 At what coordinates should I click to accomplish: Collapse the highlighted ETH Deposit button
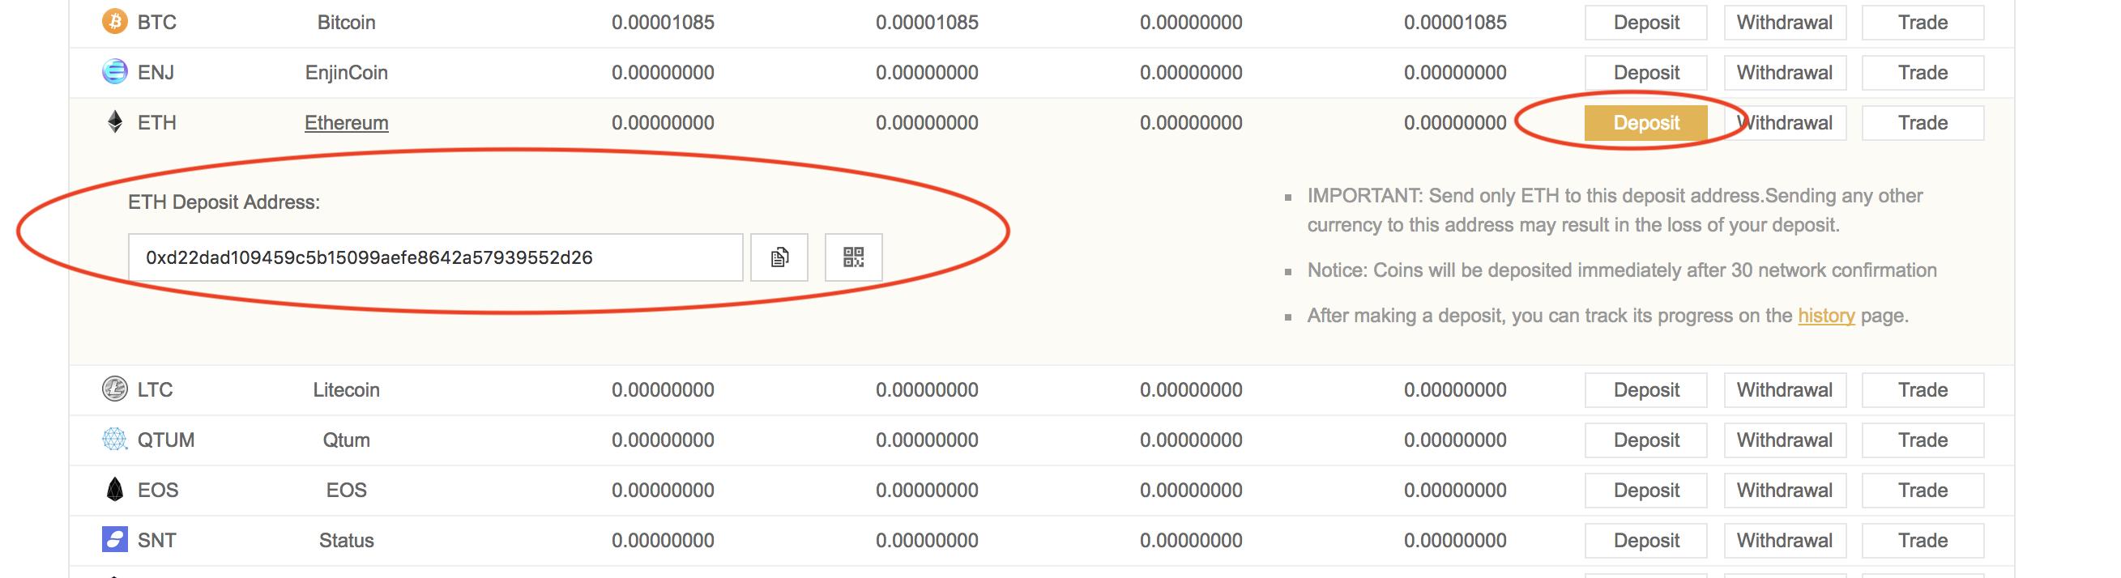pyautogui.click(x=1645, y=122)
